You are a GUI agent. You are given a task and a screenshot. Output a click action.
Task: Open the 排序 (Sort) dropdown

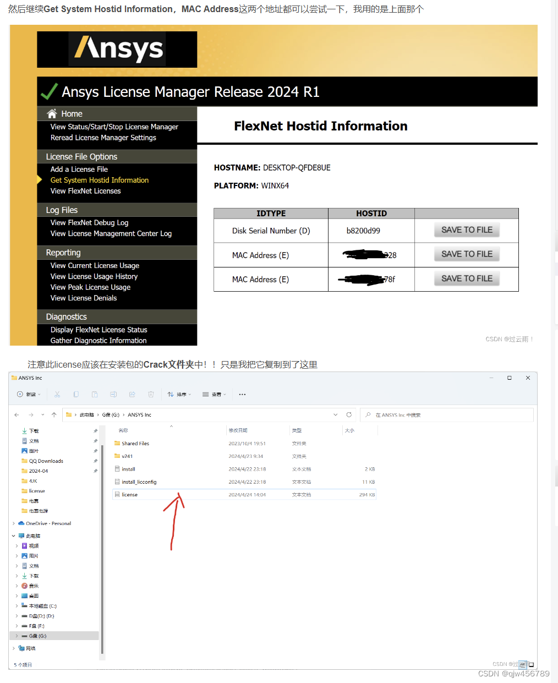point(179,394)
